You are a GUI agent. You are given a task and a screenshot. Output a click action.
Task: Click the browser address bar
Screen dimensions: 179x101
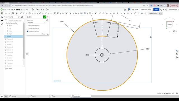click(78, 5)
